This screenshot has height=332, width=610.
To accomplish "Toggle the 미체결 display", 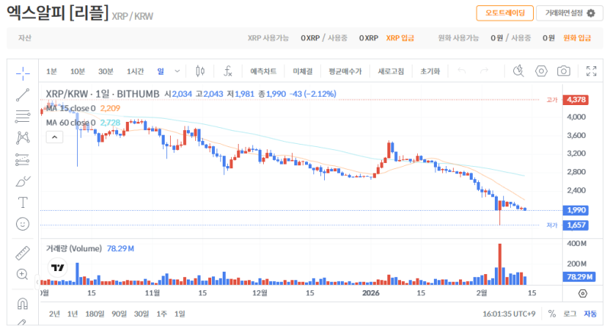I will pos(303,71).
